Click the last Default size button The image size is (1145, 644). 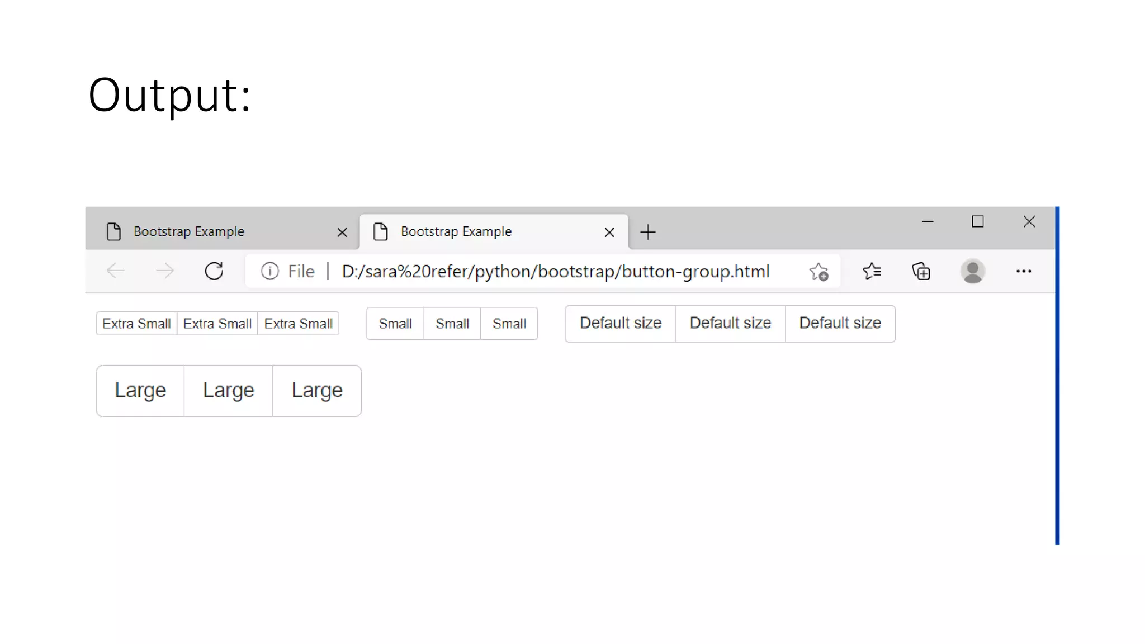coord(840,323)
